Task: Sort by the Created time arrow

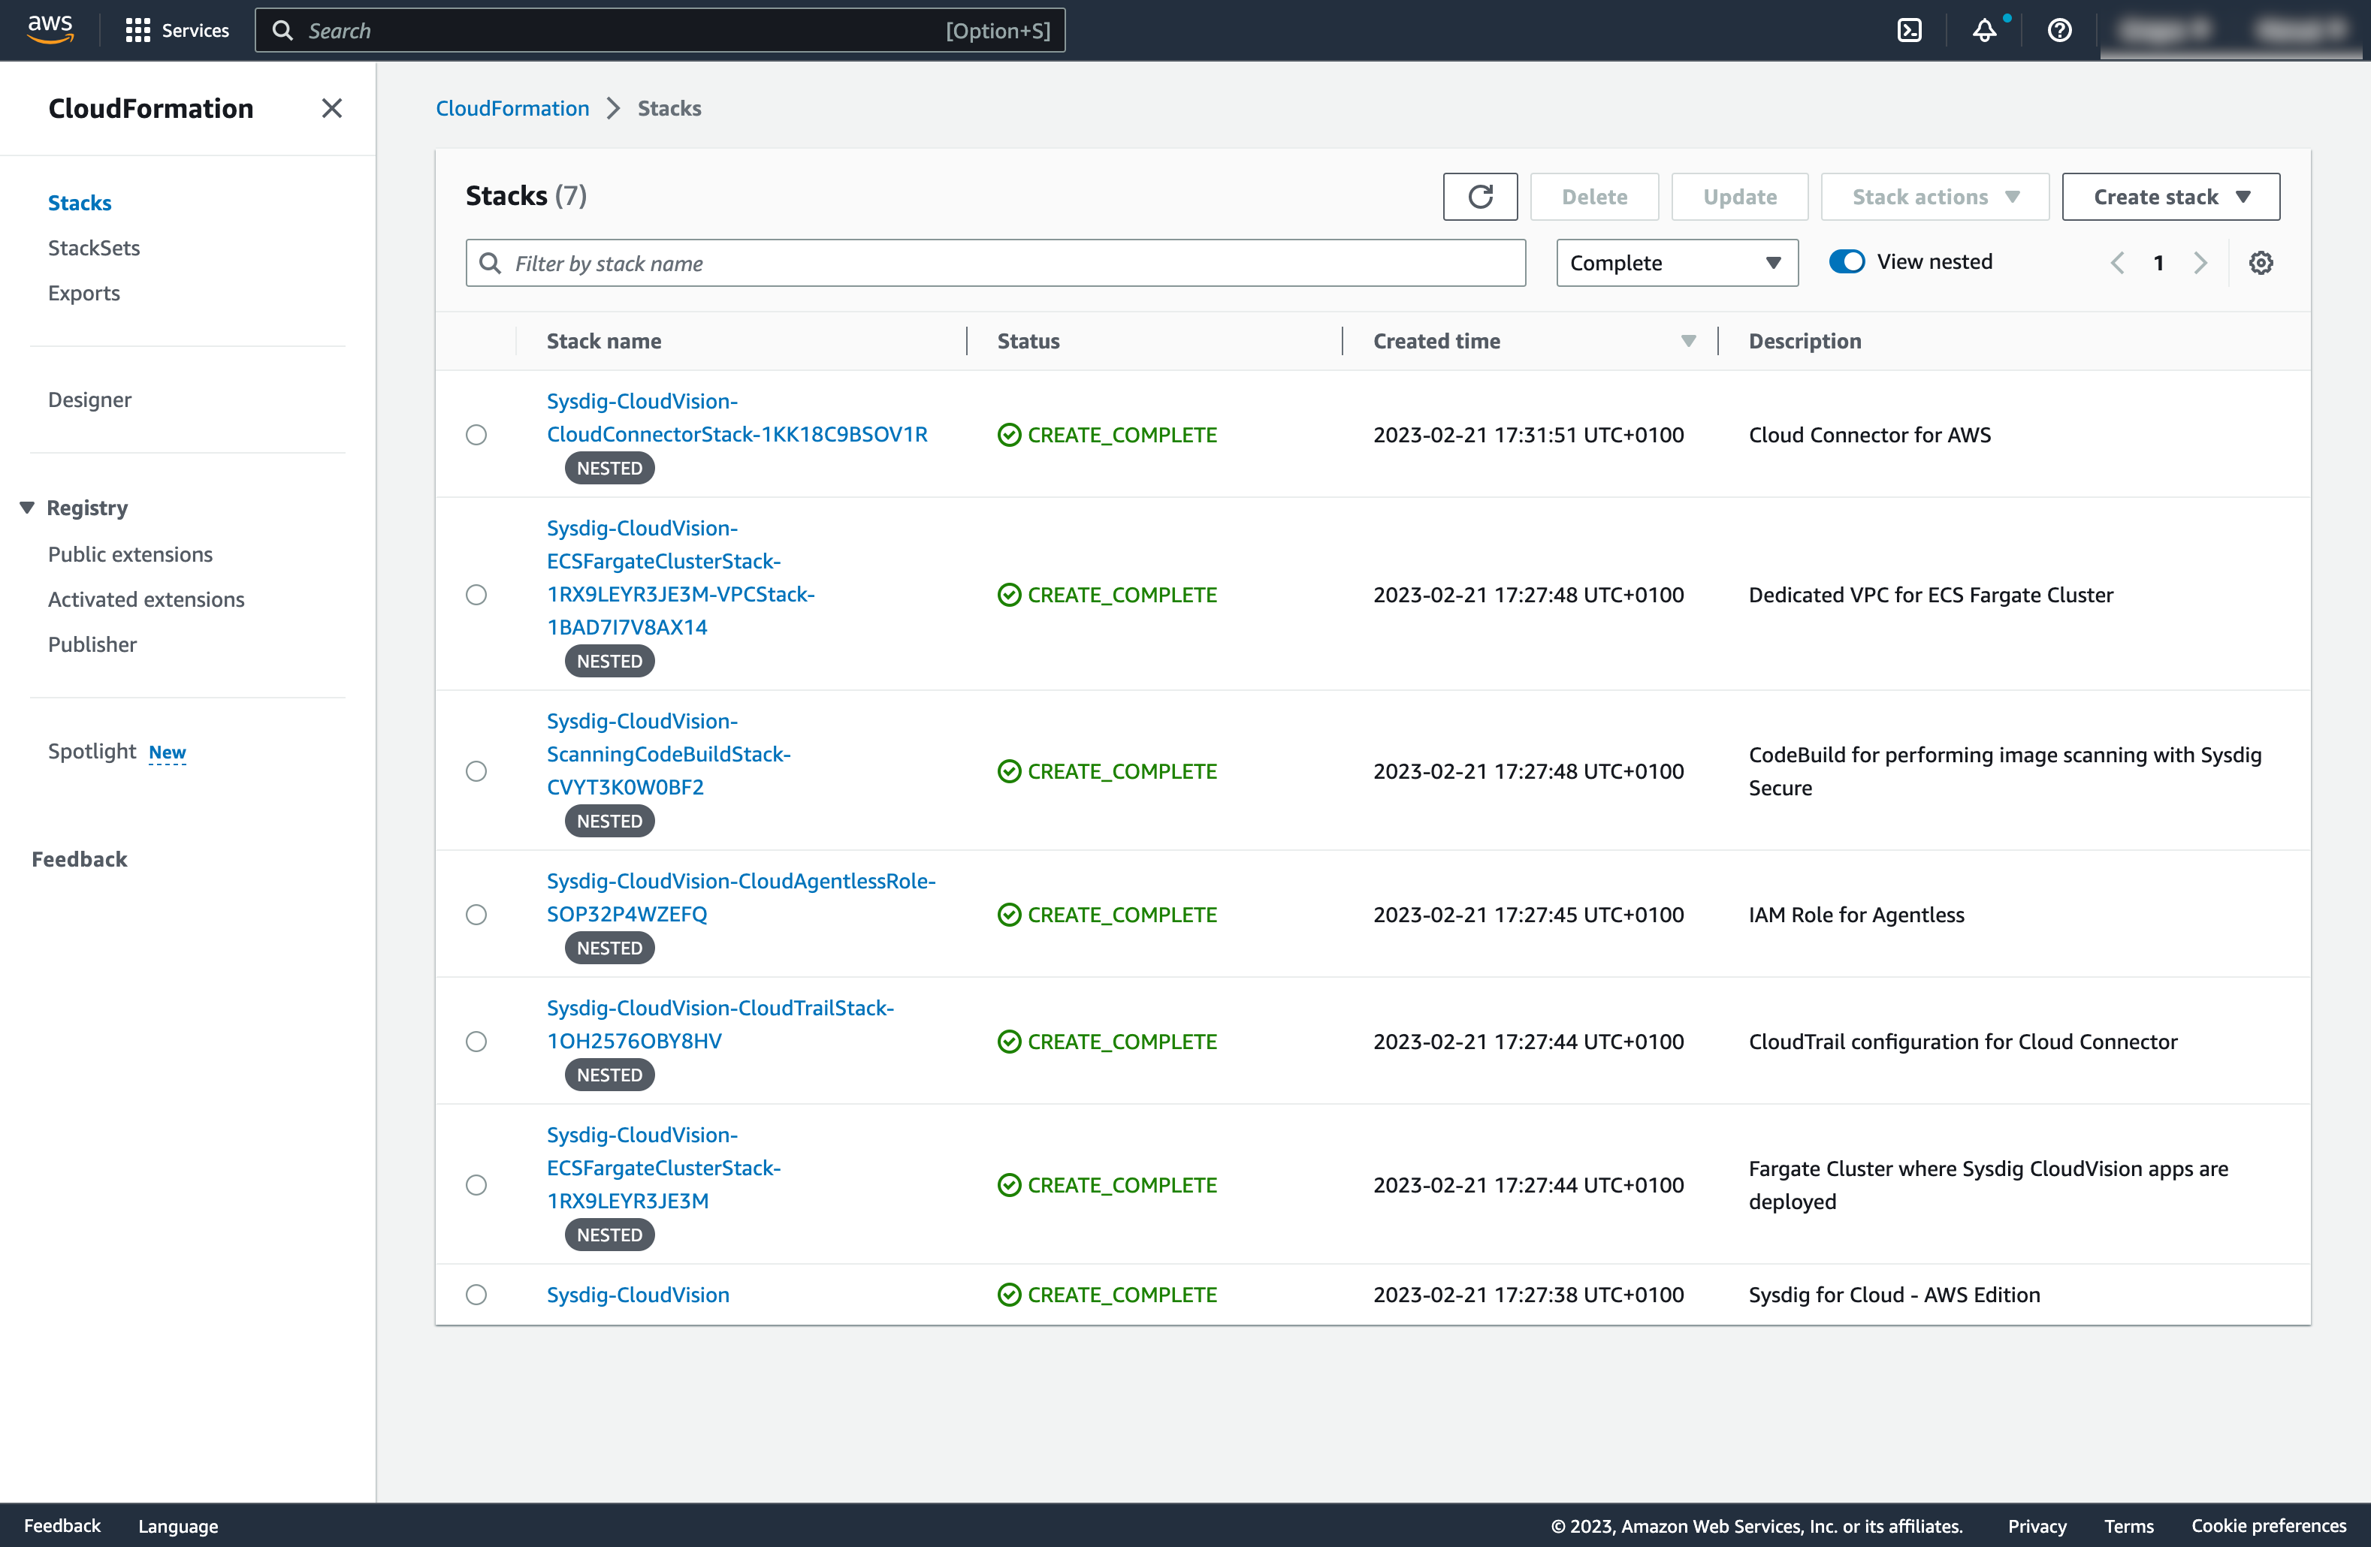Action: (1687, 341)
